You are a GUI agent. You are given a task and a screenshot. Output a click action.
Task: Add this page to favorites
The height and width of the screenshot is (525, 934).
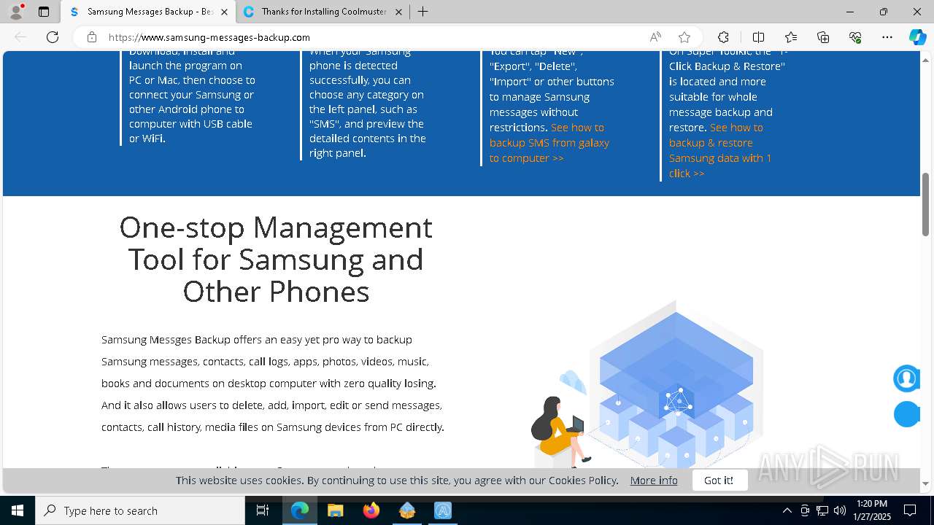pyautogui.click(x=684, y=37)
